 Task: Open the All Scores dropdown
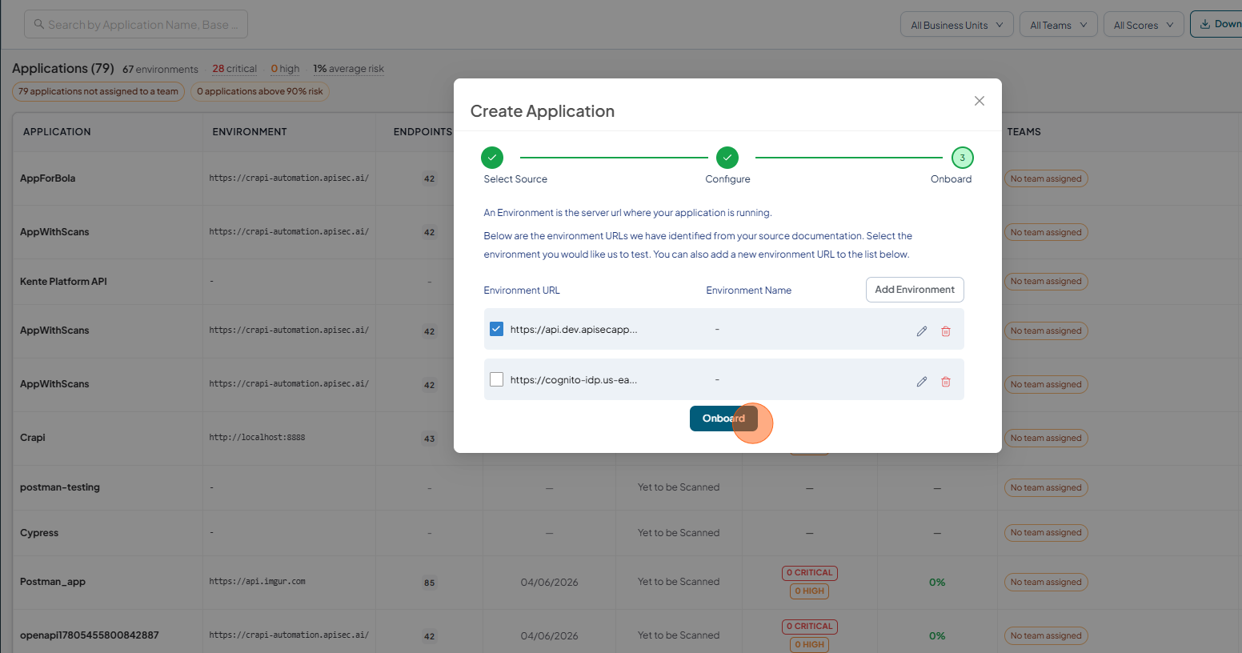[1144, 25]
